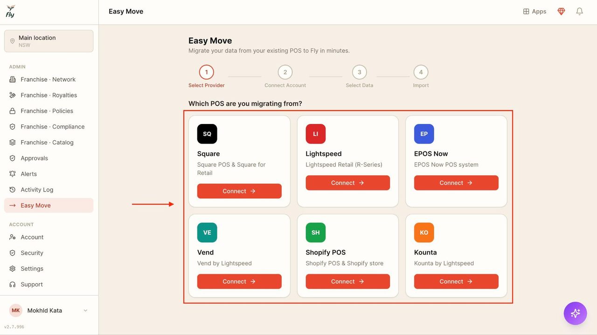The height and width of the screenshot is (335, 597).
Task: Click the Franchise Compliance shield icon
Action: (13, 127)
